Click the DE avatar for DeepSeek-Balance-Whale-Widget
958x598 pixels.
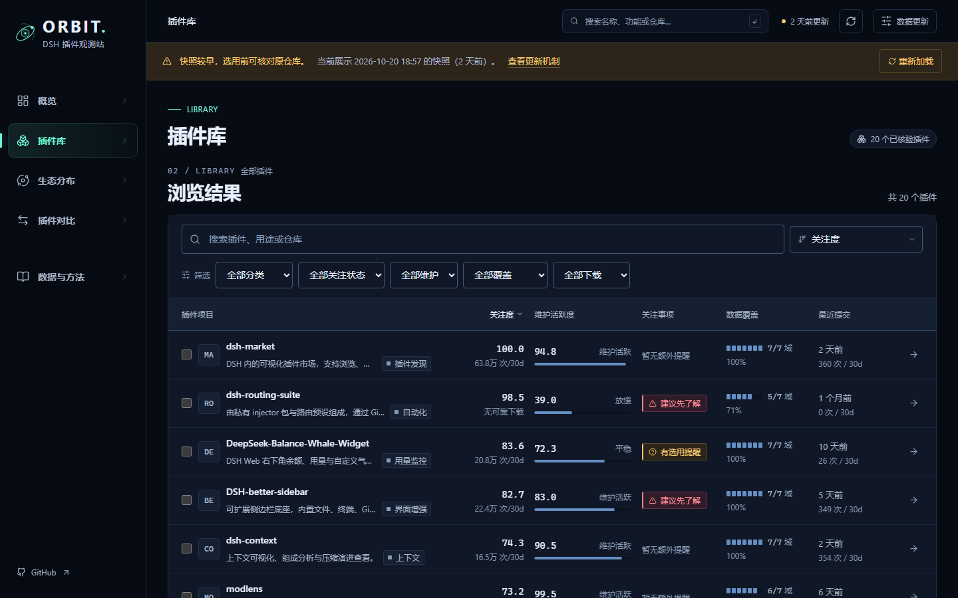[x=209, y=452]
